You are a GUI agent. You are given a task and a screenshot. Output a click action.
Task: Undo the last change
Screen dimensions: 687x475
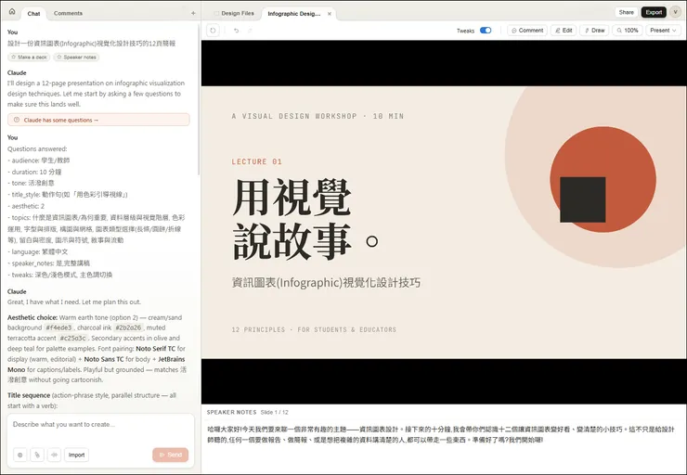[236, 31]
